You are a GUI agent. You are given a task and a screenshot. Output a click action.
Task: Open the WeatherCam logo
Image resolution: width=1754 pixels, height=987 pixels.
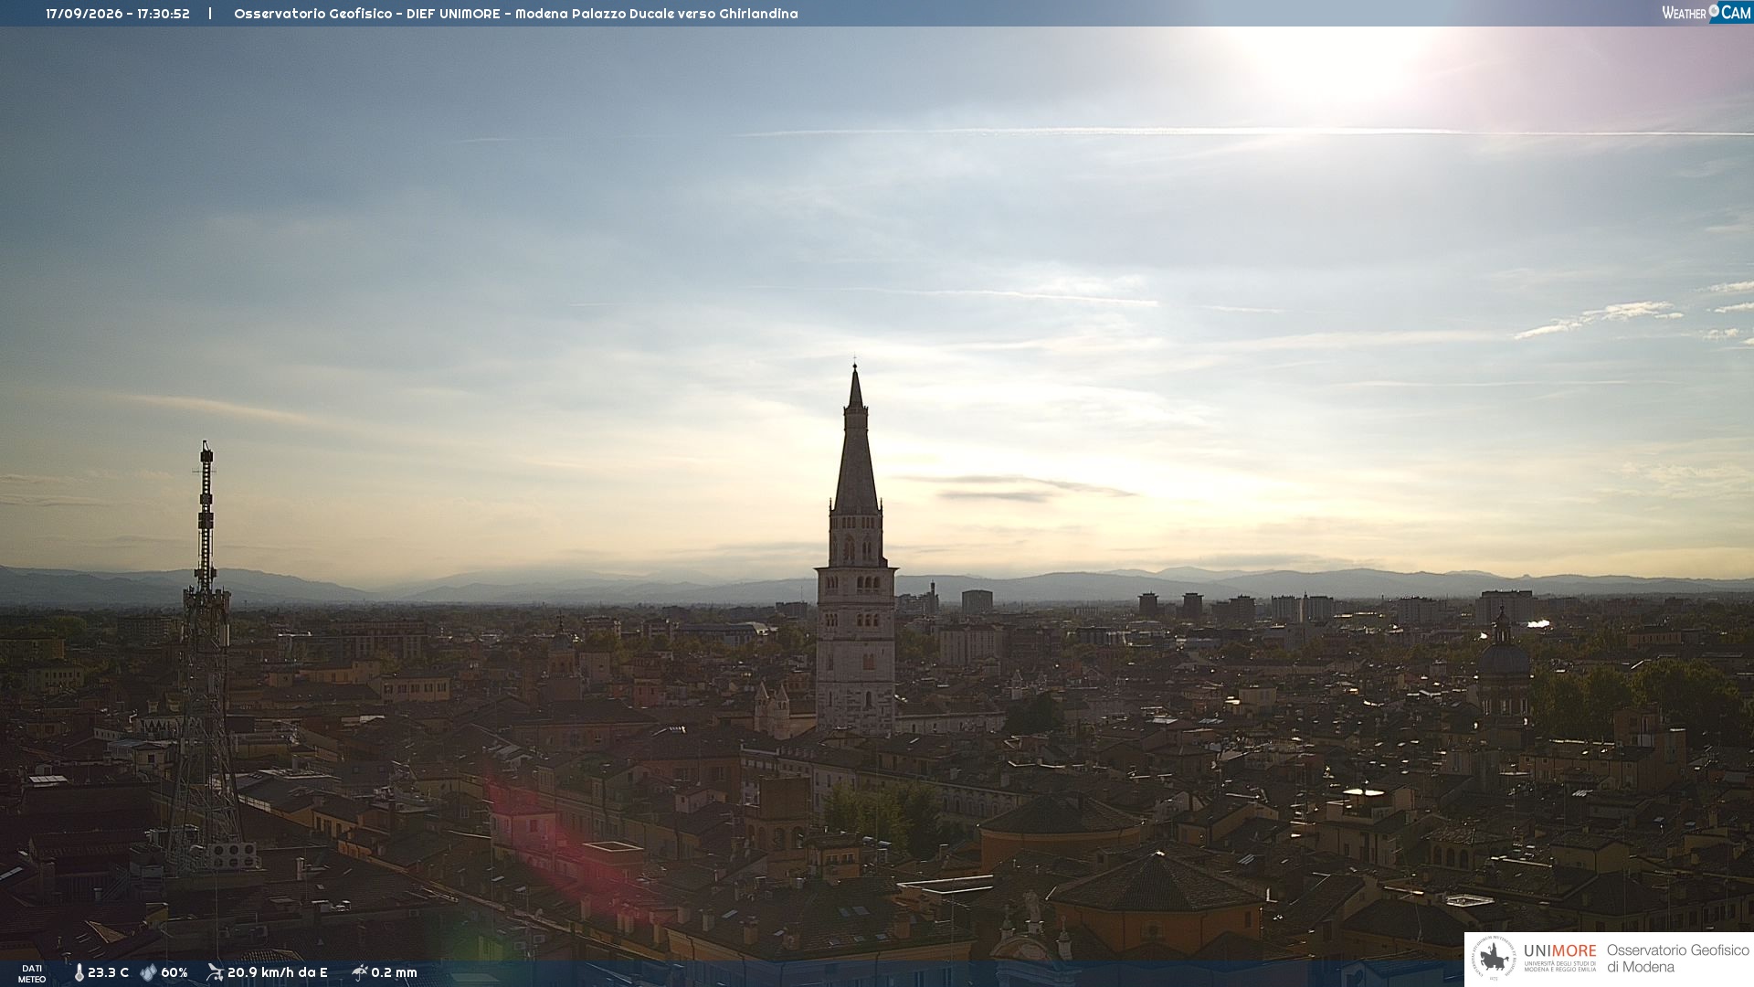tap(1706, 13)
